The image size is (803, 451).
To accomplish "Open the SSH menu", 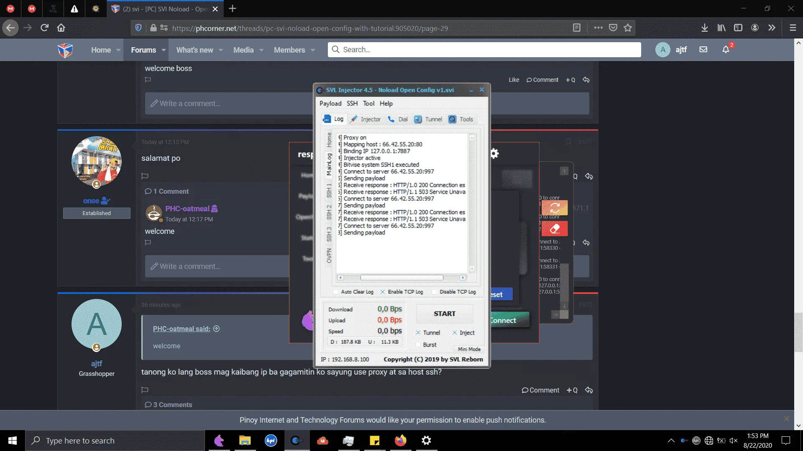I will (x=352, y=104).
